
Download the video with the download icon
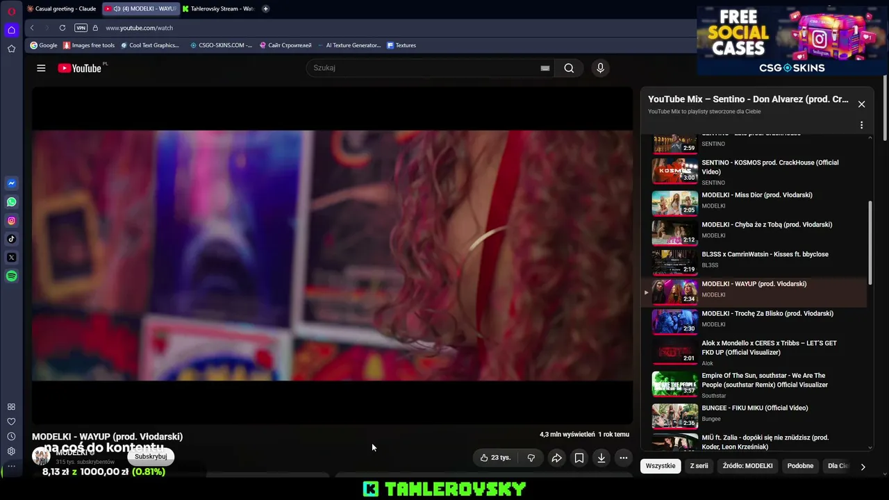point(601,458)
